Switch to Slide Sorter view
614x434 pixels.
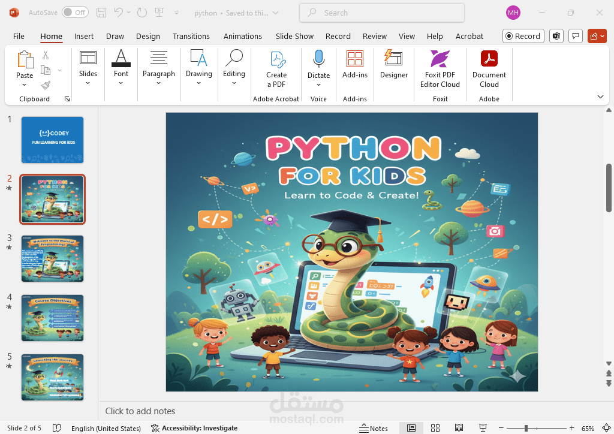pos(435,428)
